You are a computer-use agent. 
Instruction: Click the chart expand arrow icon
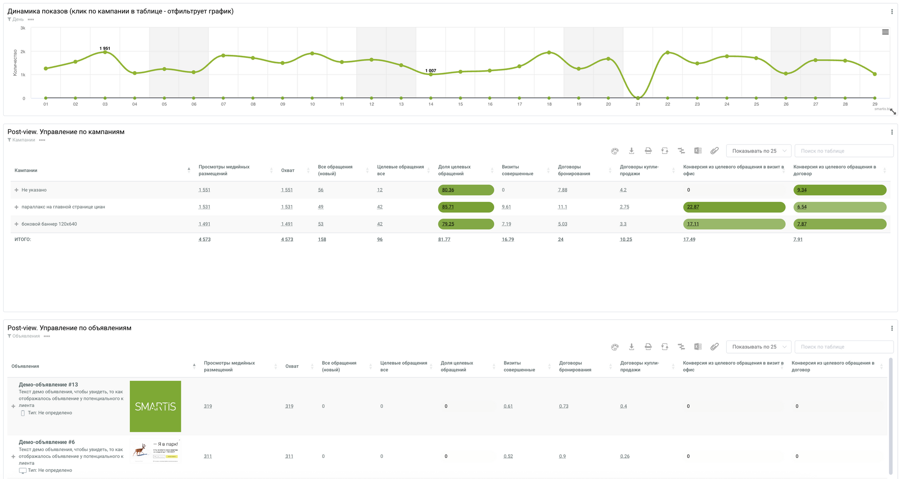click(x=893, y=112)
